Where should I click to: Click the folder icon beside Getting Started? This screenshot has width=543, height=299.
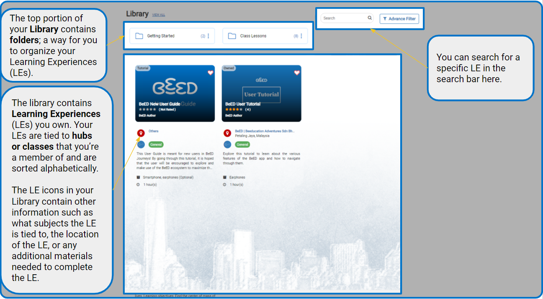click(x=139, y=36)
